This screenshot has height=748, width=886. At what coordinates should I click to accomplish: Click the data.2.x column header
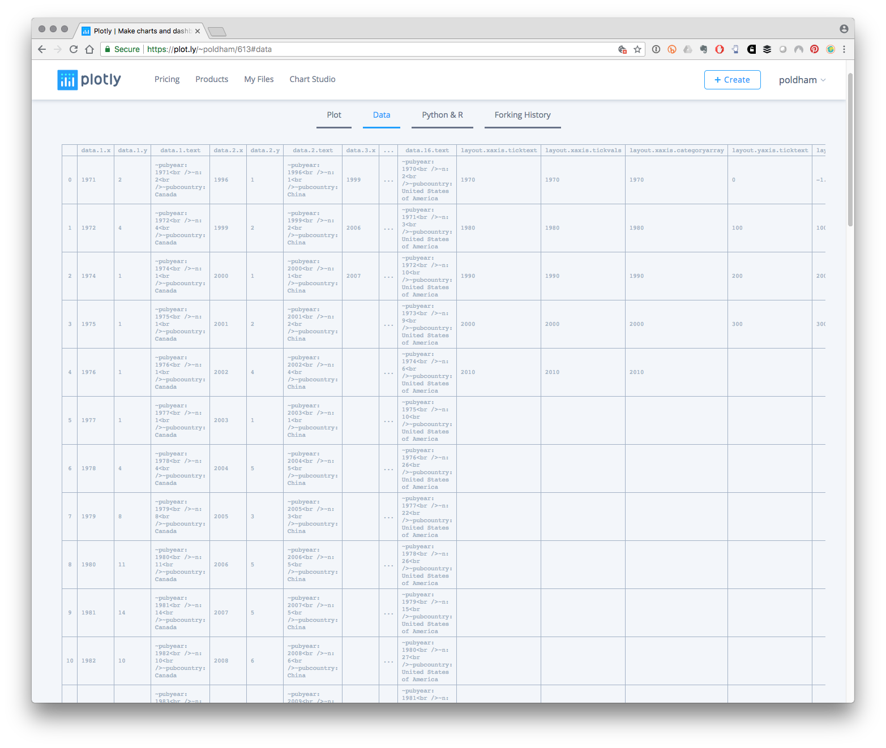point(228,151)
